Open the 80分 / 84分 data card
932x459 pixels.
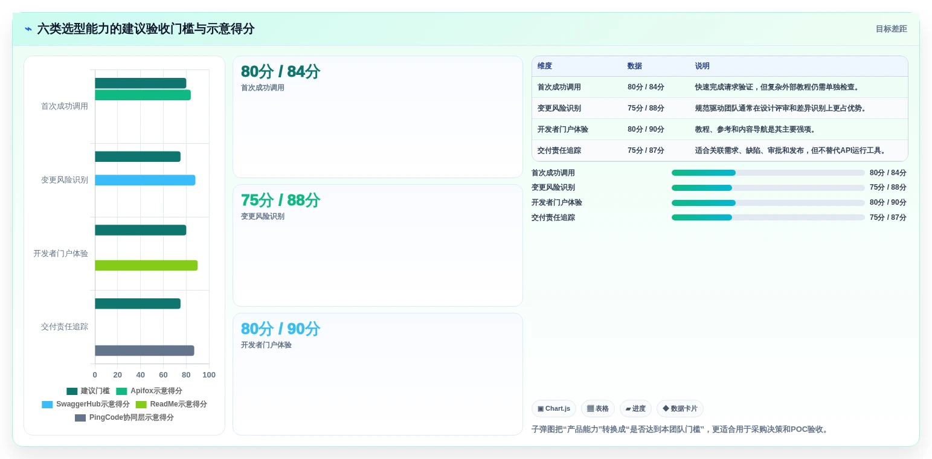(x=378, y=117)
